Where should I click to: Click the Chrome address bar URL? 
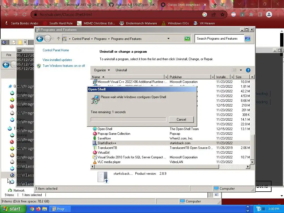66,14
